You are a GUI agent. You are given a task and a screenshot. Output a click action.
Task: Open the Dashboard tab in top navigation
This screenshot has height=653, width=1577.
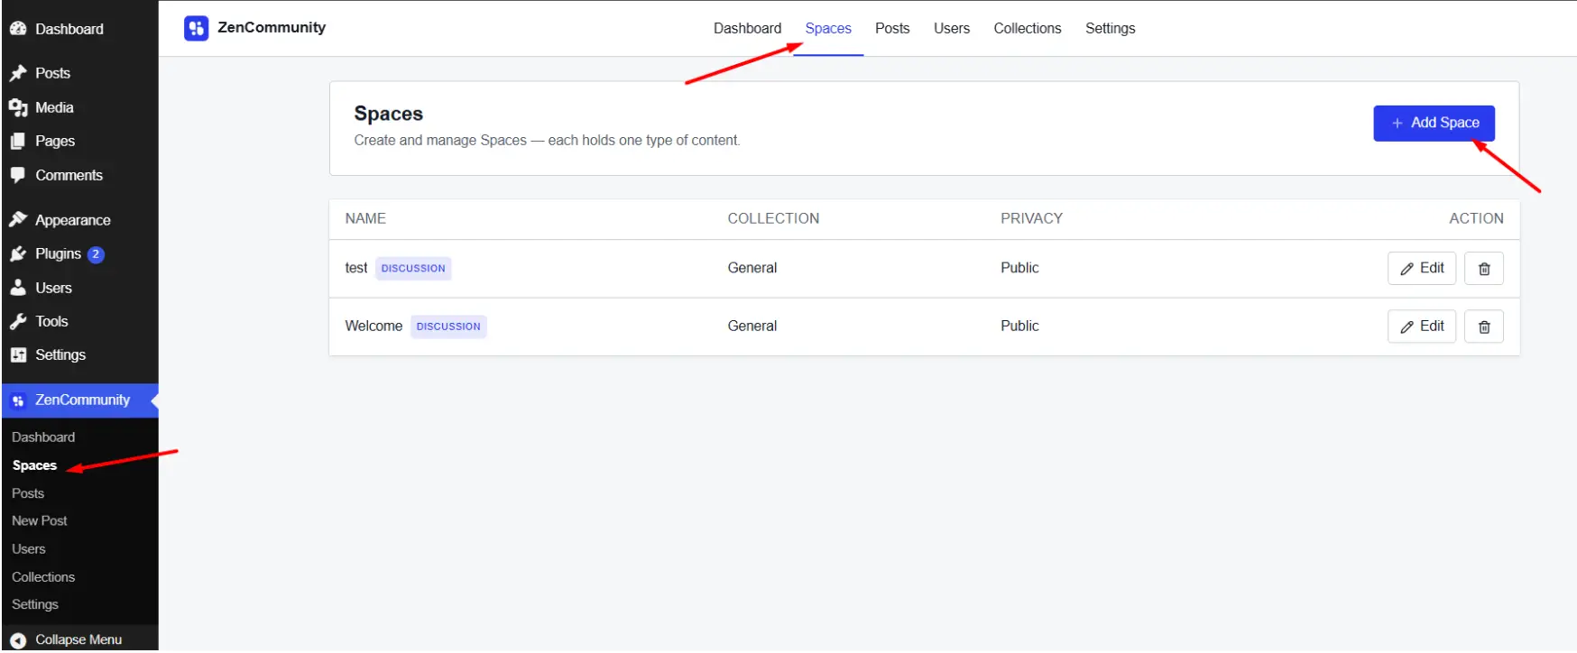[x=747, y=28]
